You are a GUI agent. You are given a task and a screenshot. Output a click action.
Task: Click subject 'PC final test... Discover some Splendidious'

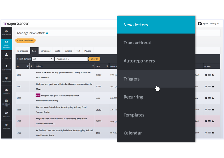tap(65, 133)
